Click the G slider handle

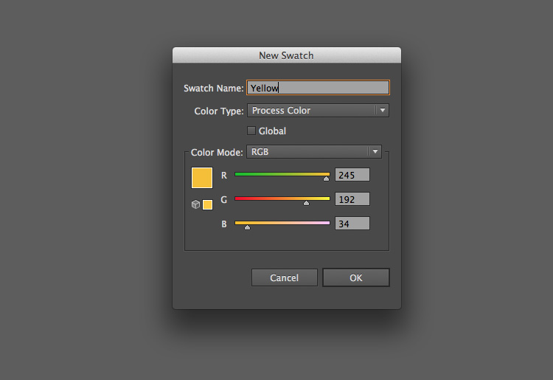[x=306, y=202]
